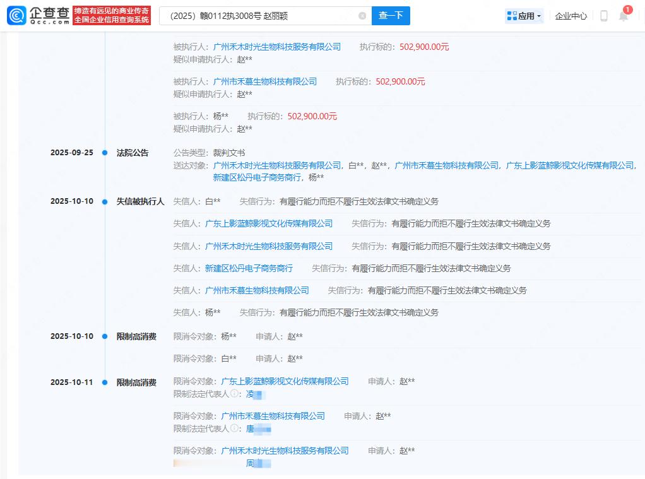645x479 pixels.
Task: Open legal representative 周 link
Action: (x=258, y=463)
